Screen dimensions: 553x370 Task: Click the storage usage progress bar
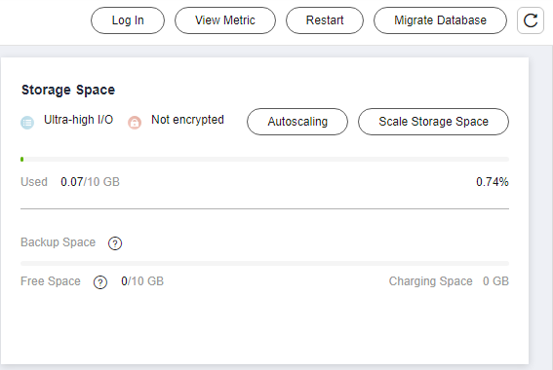tap(264, 160)
